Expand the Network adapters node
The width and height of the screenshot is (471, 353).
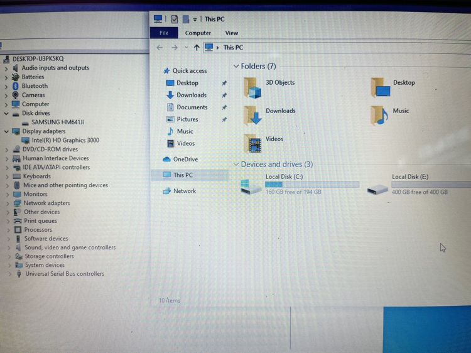[8, 204]
